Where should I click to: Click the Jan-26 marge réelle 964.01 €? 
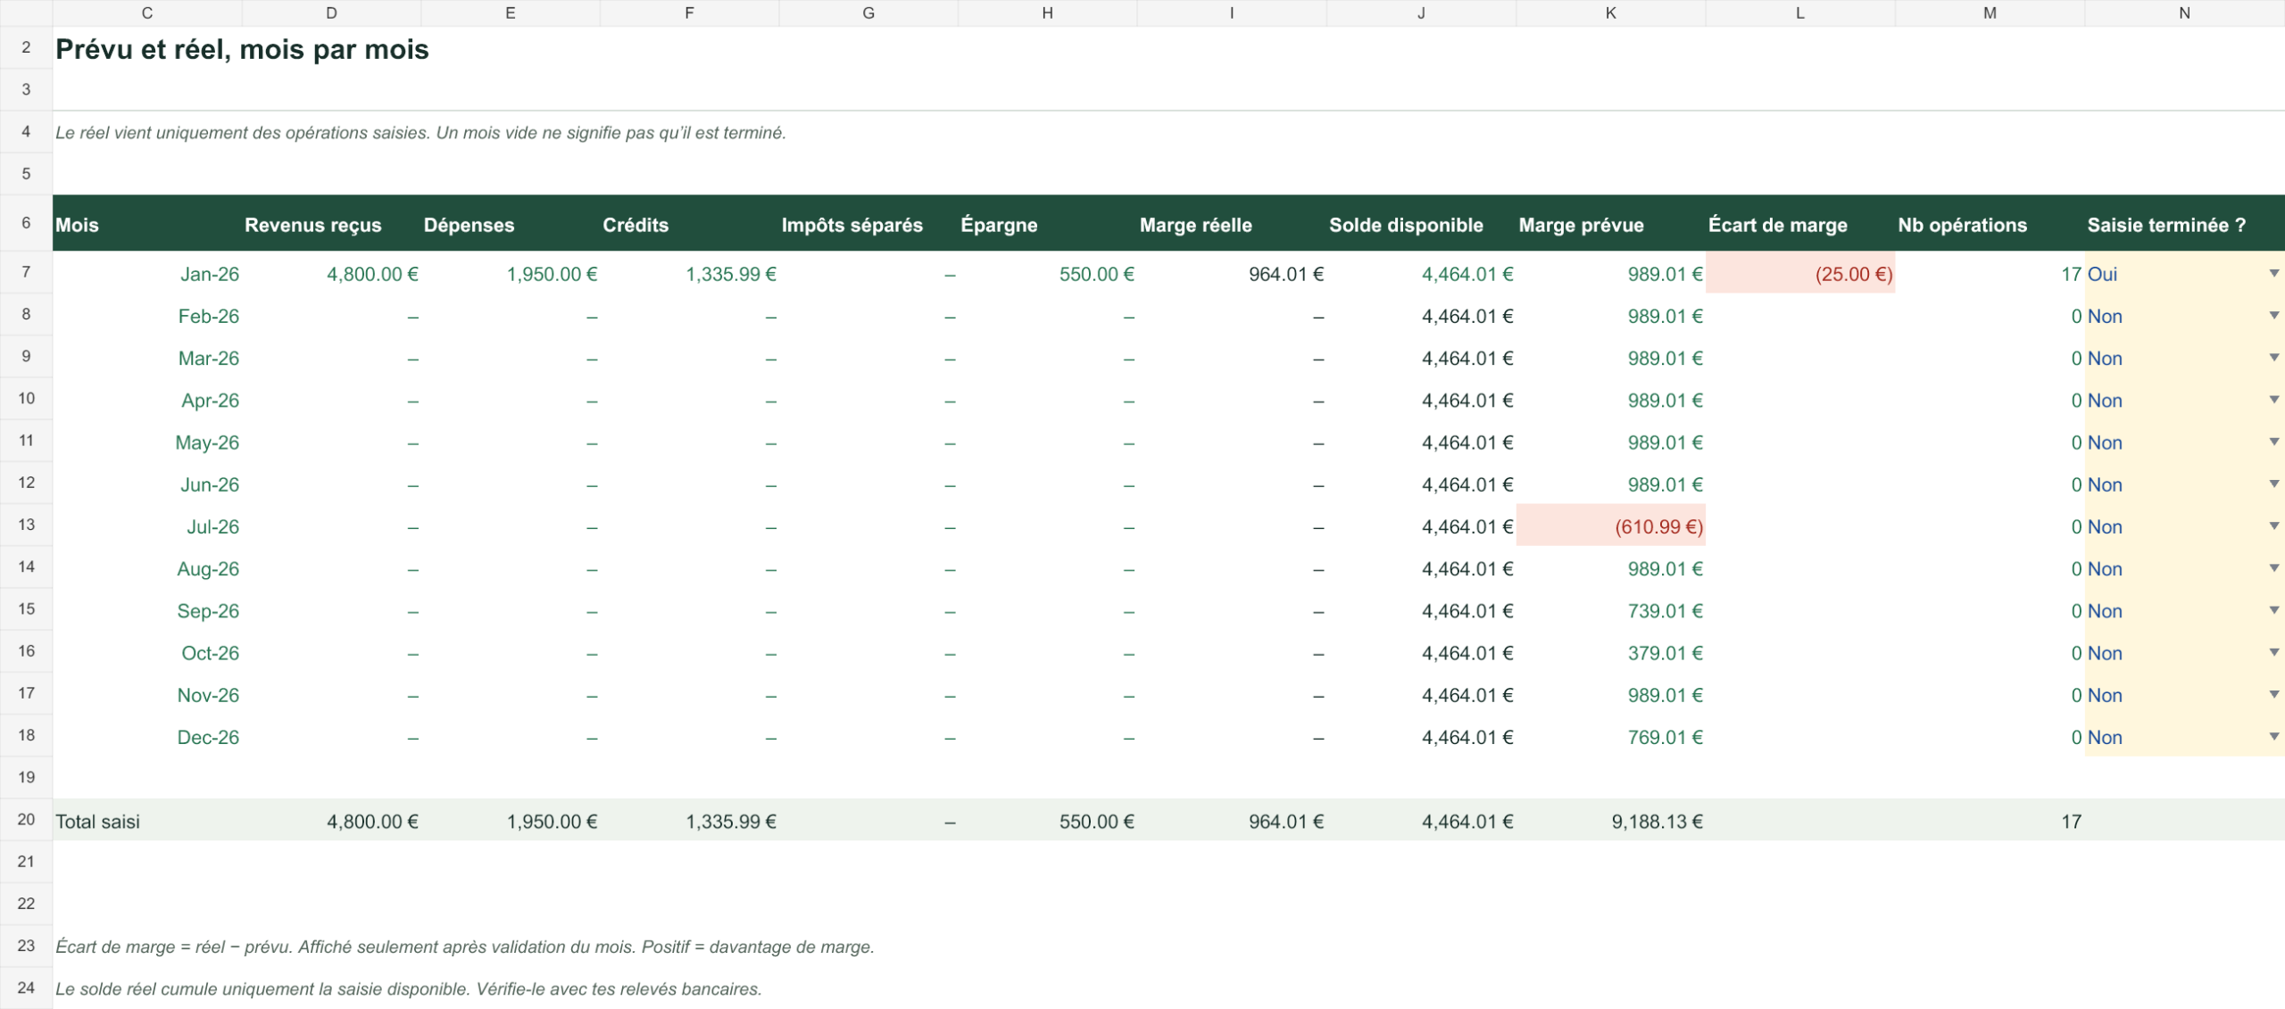pos(1232,274)
